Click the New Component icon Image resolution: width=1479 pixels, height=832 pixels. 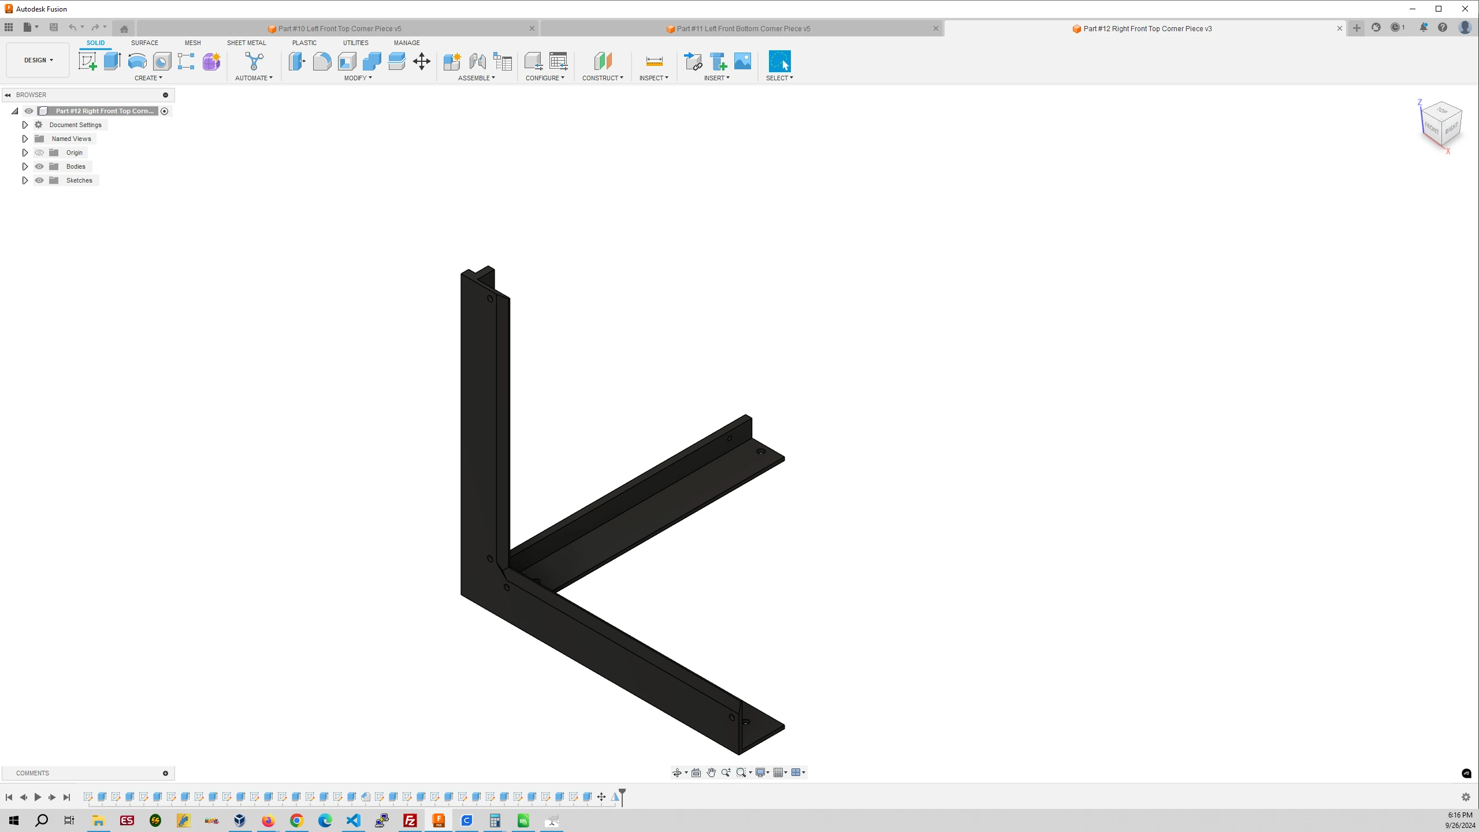452,61
